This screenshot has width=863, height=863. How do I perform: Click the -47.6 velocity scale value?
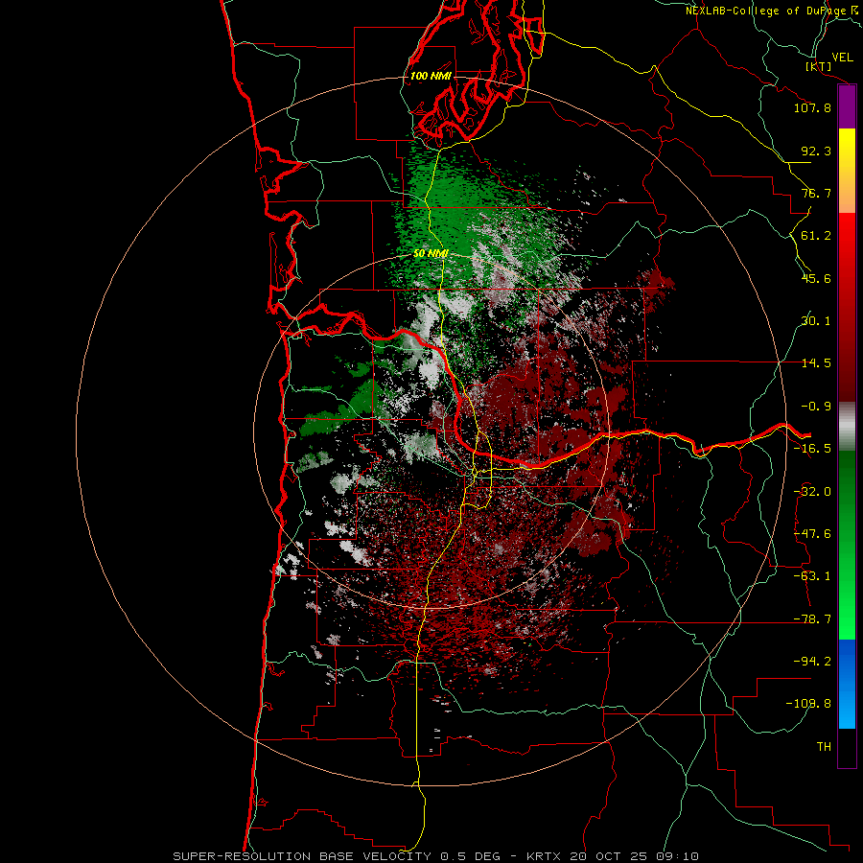click(812, 534)
